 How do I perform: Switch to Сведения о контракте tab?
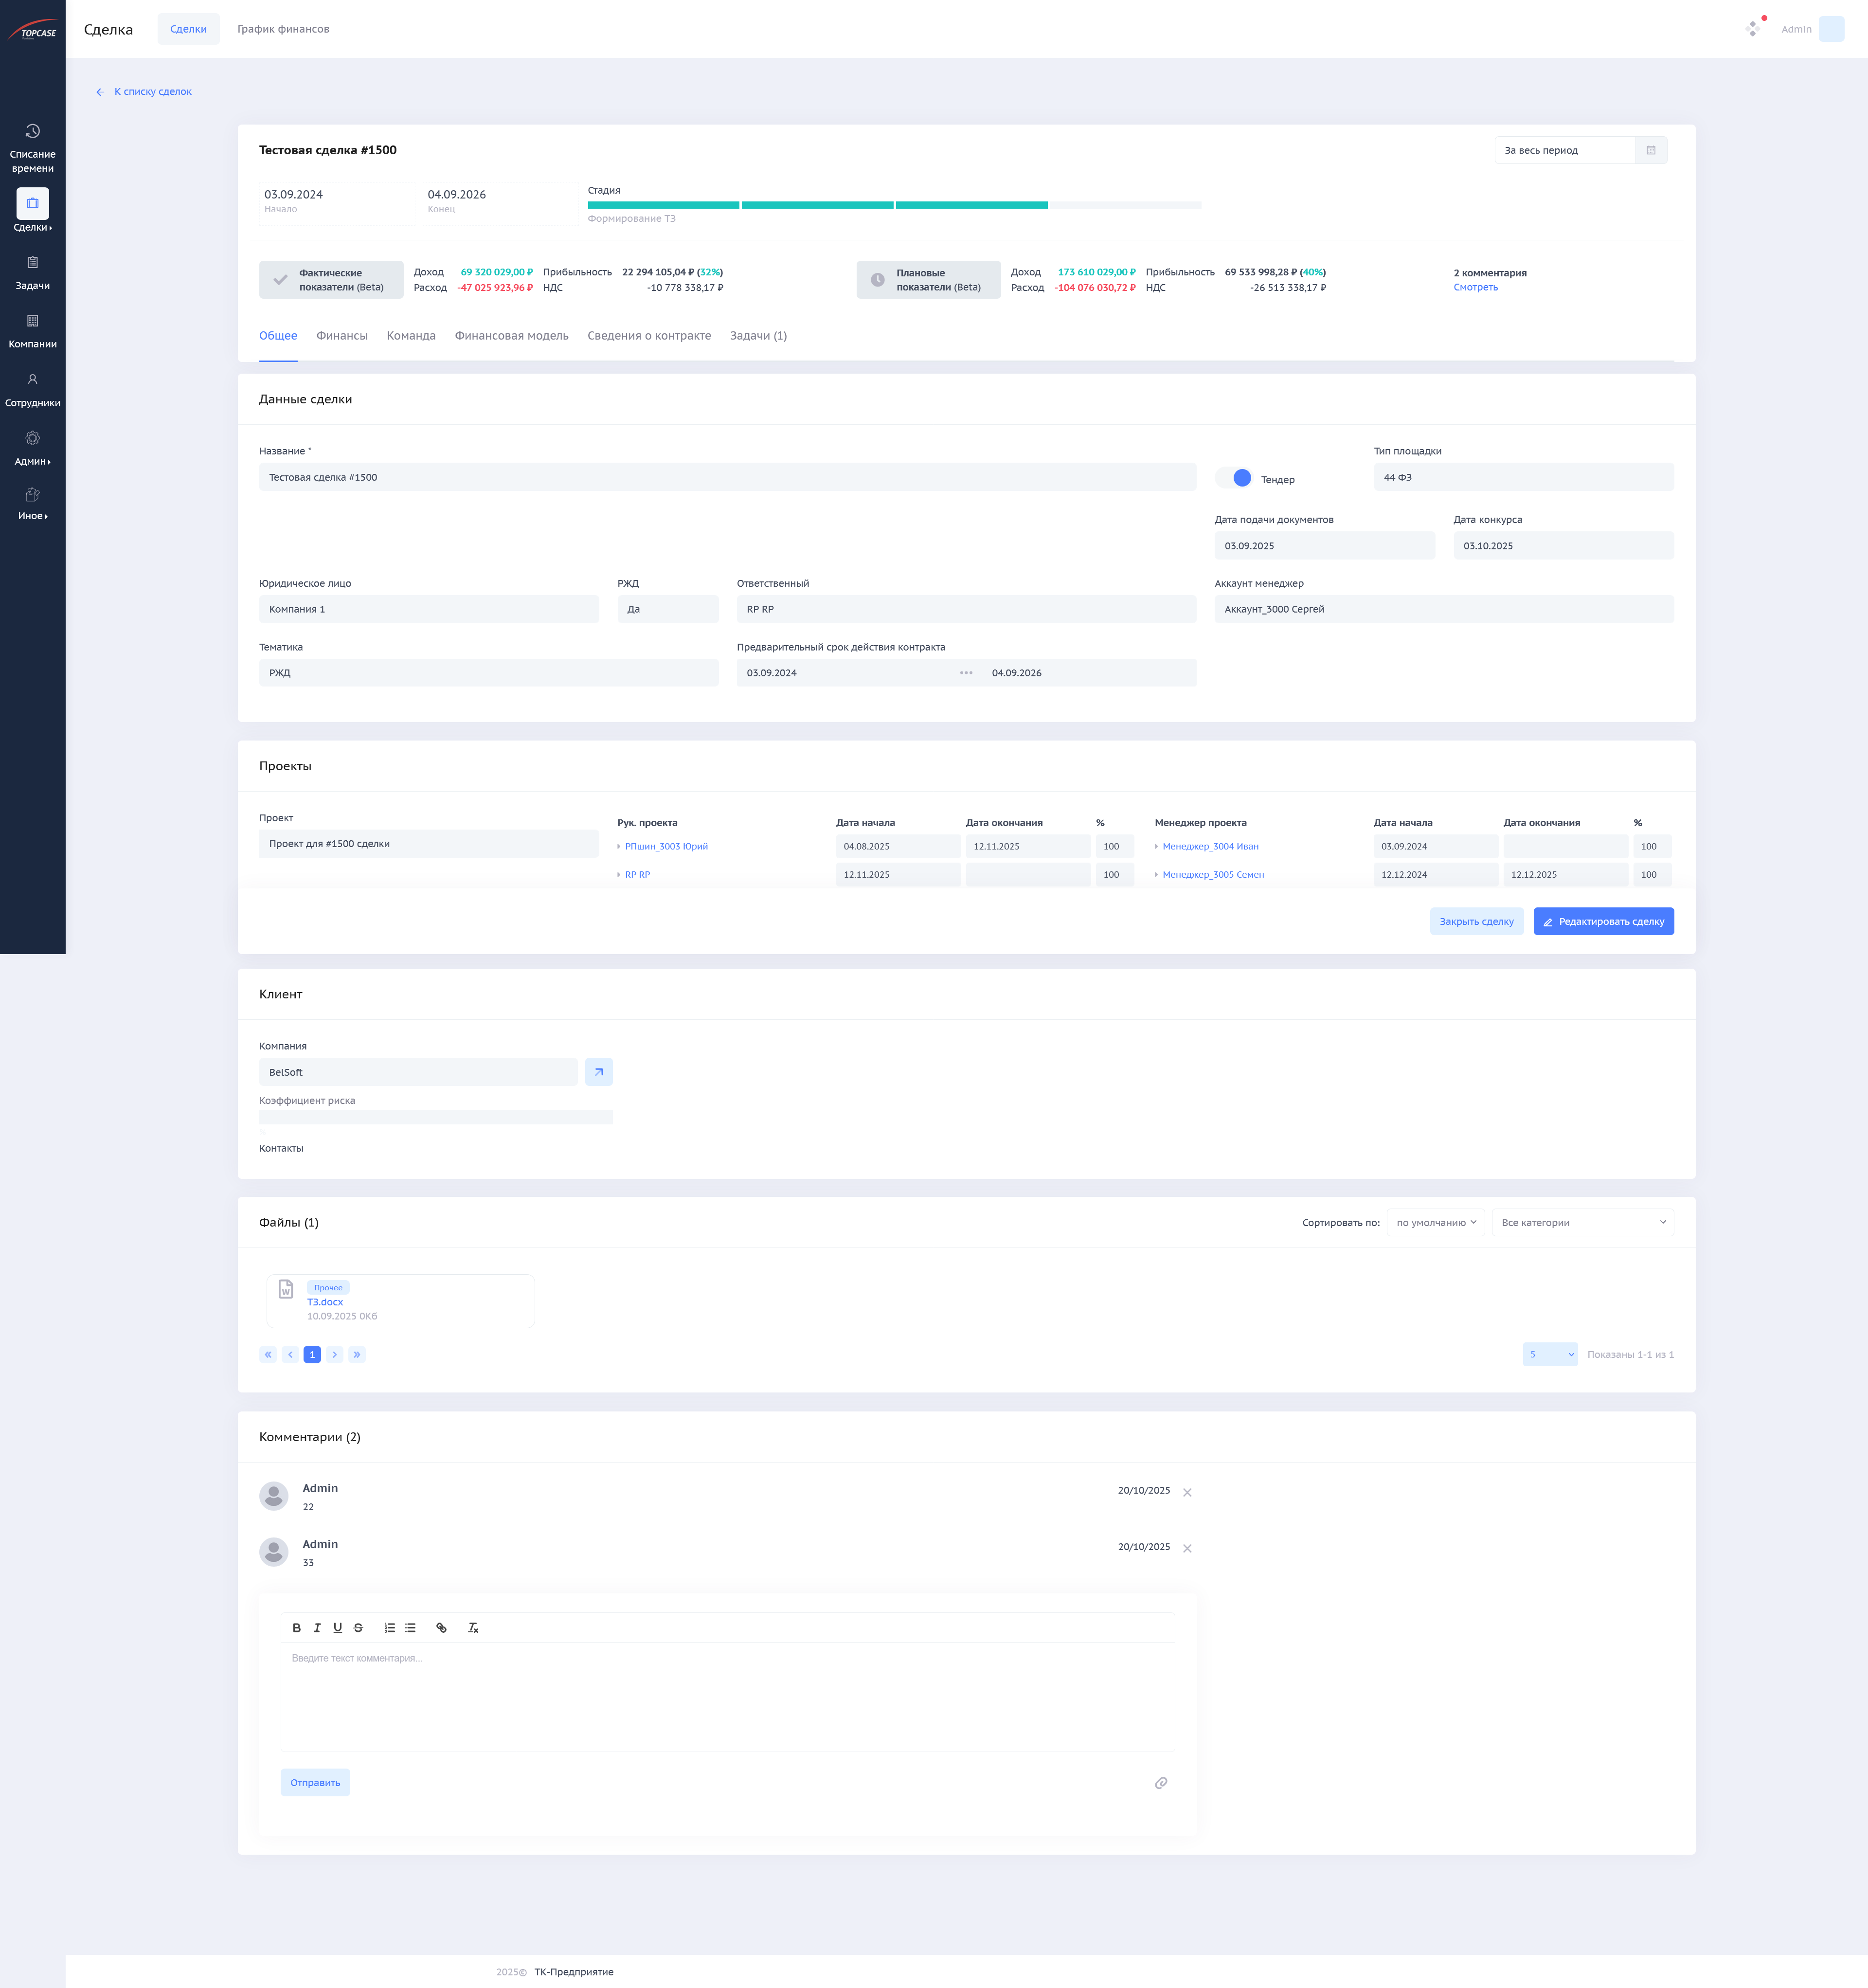tap(649, 336)
